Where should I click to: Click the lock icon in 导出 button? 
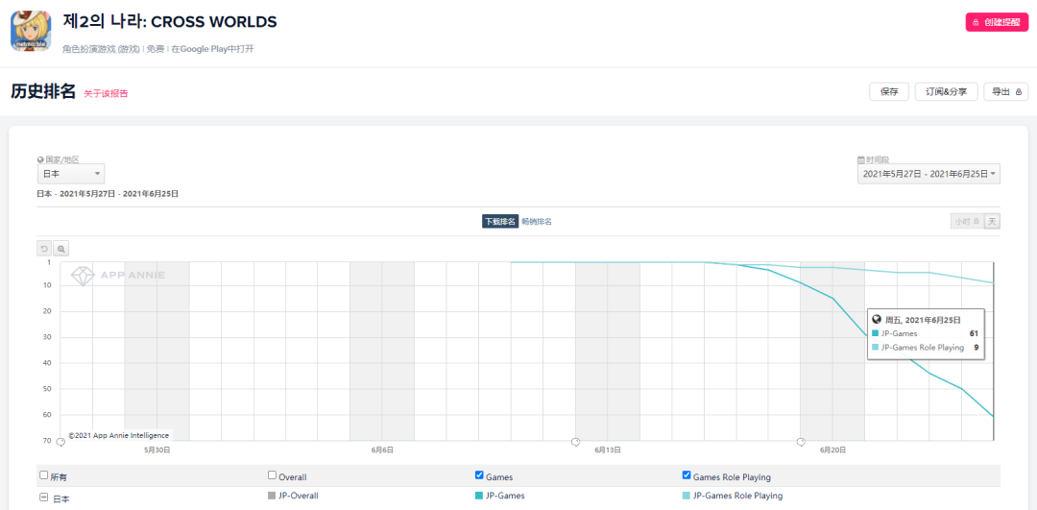(x=1019, y=92)
